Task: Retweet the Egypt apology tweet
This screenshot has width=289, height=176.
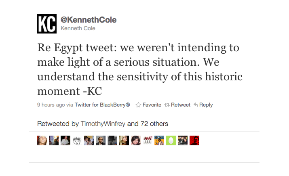Action: (x=181, y=105)
